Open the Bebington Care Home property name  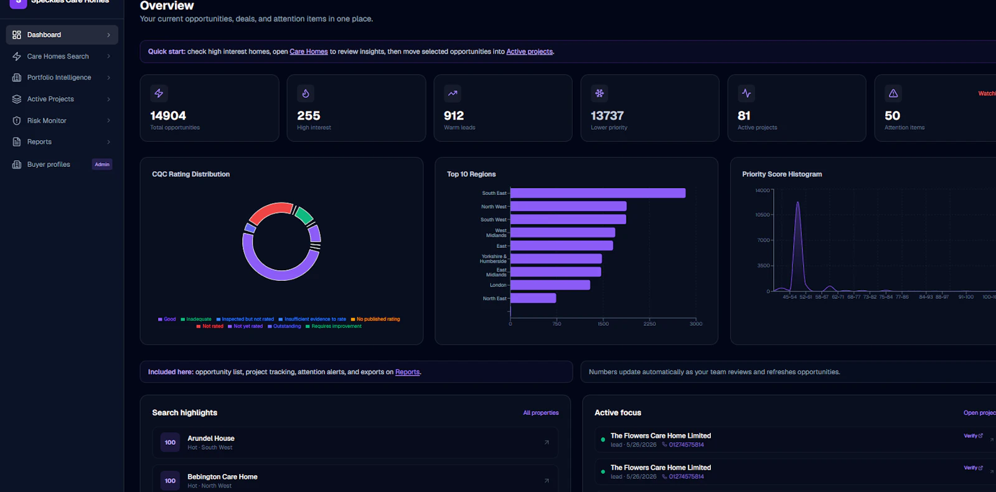pyautogui.click(x=222, y=477)
